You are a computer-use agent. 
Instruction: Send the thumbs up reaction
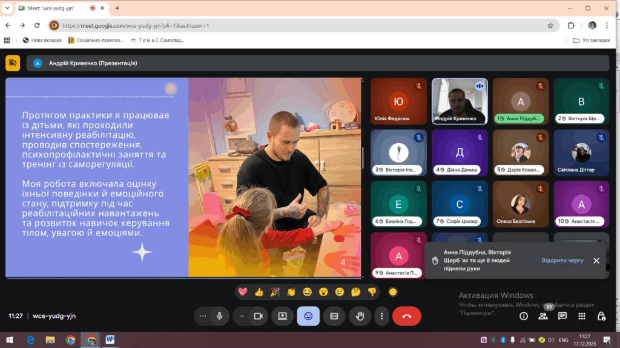[x=259, y=292]
